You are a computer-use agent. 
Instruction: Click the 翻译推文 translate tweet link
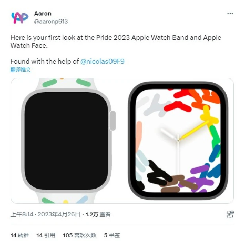pos(21,70)
